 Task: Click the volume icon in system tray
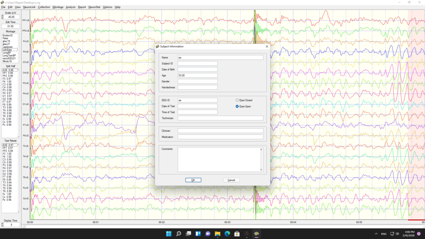pyautogui.click(x=398, y=234)
